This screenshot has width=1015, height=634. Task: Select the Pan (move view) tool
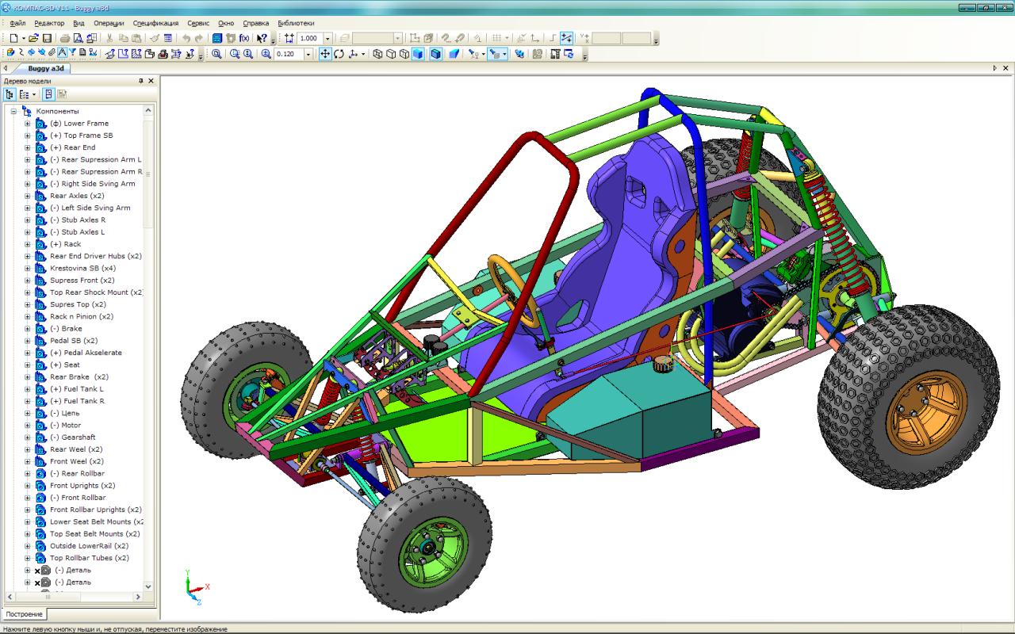click(x=325, y=54)
